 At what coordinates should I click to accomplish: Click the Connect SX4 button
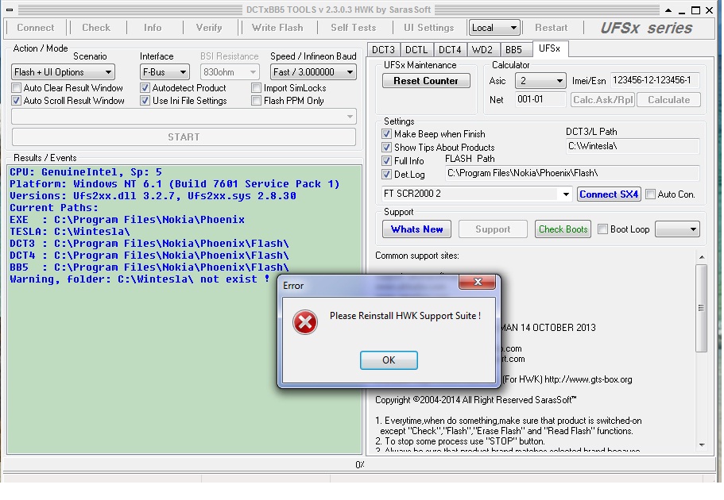click(609, 194)
